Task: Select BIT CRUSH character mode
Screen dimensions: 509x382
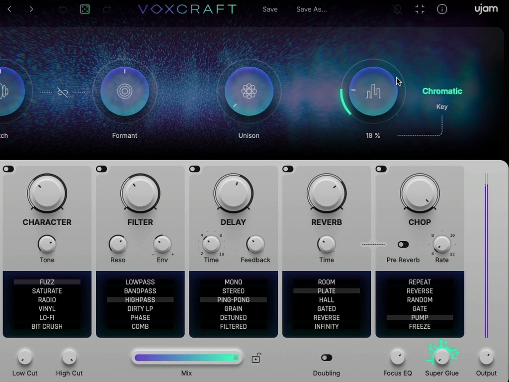Action: click(x=47, y=326)
